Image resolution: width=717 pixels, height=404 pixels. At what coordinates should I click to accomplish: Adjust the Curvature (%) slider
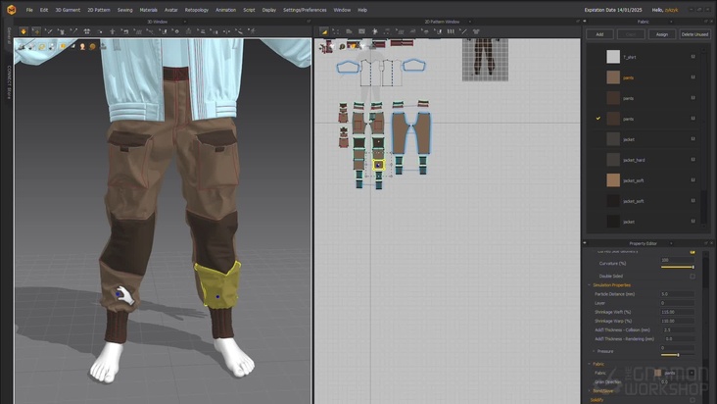pyautogui.click(x=677, y=267)
